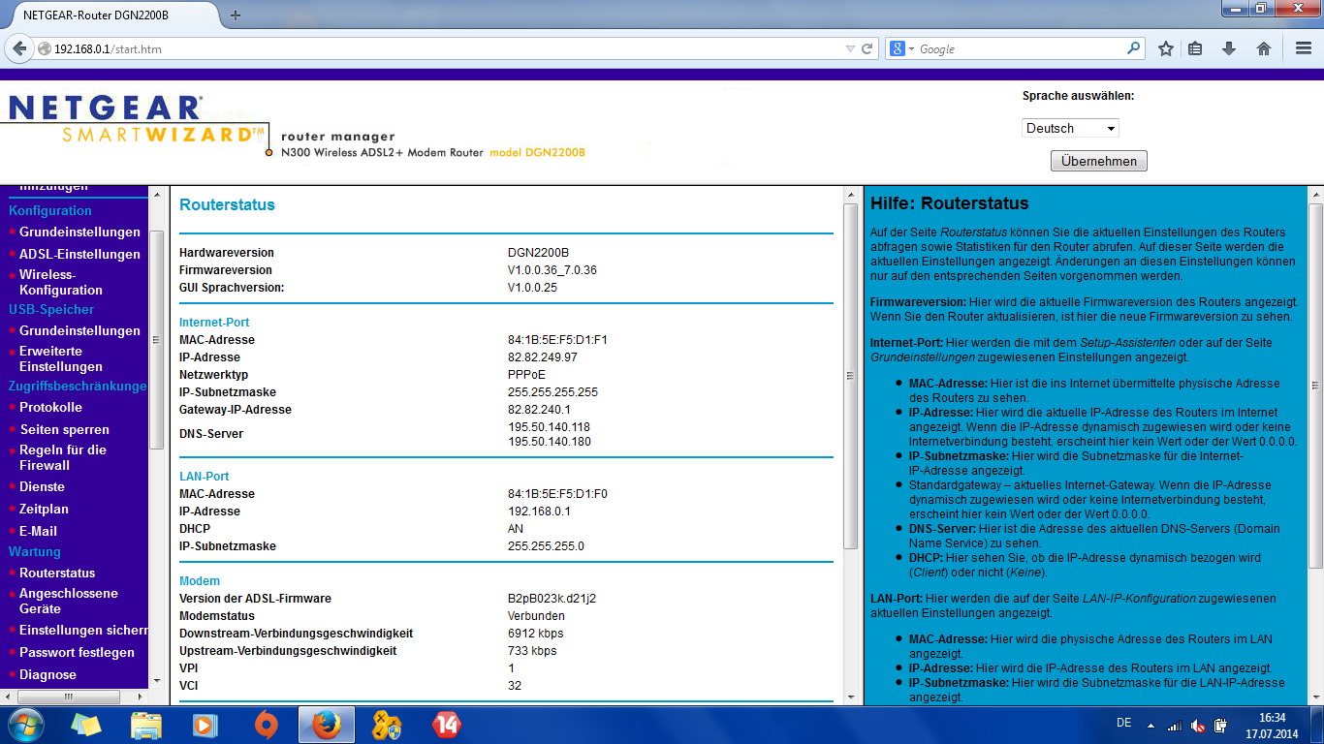Open Windows Explorer folder in taskbar

[x=146, y=725]
